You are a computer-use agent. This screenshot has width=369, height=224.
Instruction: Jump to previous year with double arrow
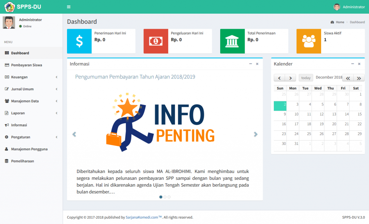click(348, 78)
